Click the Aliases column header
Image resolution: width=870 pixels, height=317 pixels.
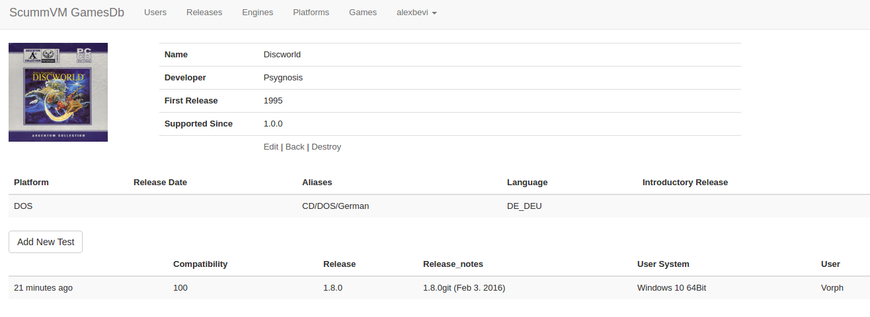(317, 183)
